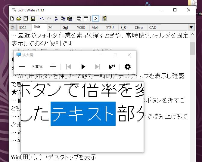The height and width of the screenshot is (162, 202).
Task: Minimize the Light Write window
Action: 161,10
